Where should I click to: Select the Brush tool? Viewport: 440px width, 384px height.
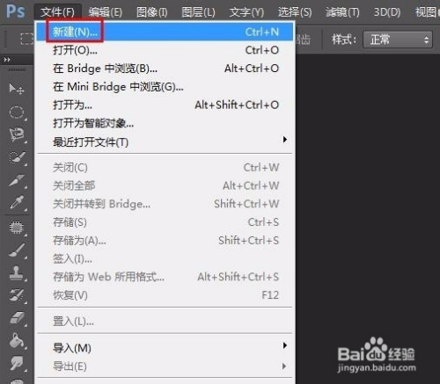click(x=17, y=250)
